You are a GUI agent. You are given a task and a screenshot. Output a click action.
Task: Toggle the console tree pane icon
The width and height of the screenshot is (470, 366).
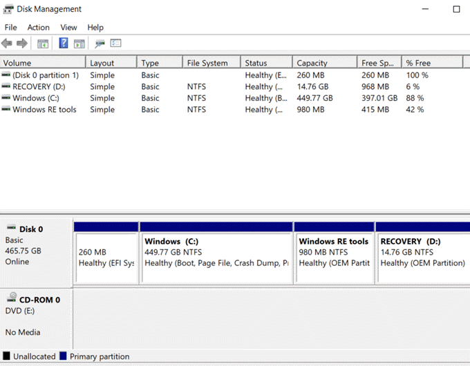pos(43,44)
